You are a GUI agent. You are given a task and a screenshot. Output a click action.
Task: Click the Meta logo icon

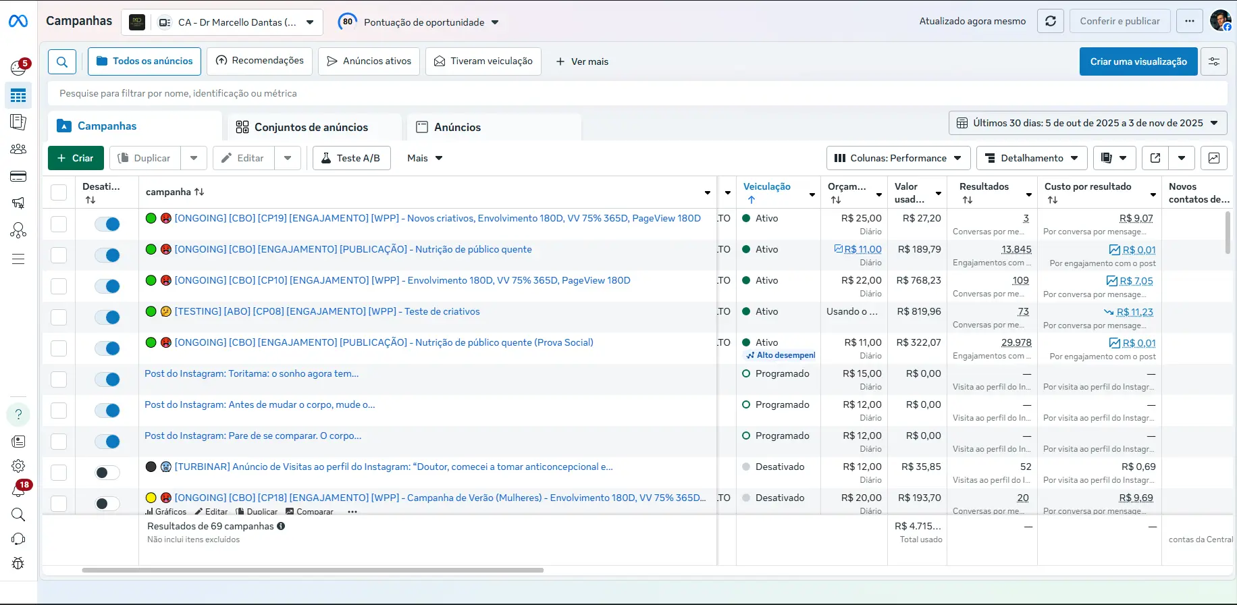click(x=18, y=22)
